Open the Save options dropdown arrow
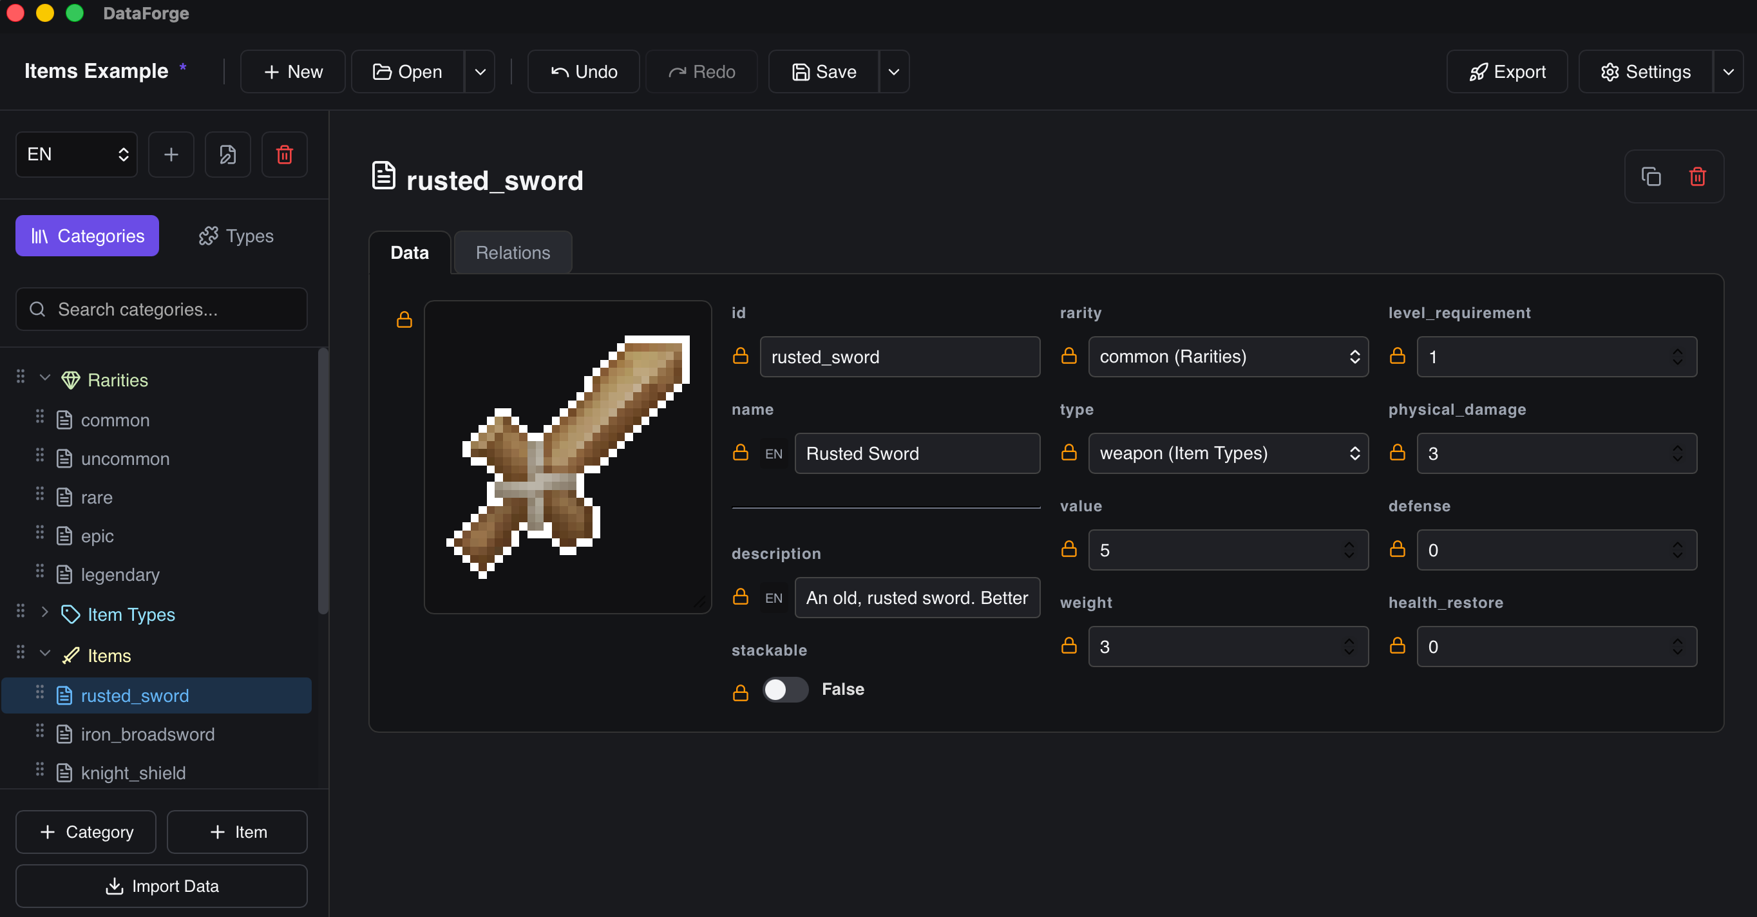The width and height of the screenshot is (1757, 917). (893, 71)
